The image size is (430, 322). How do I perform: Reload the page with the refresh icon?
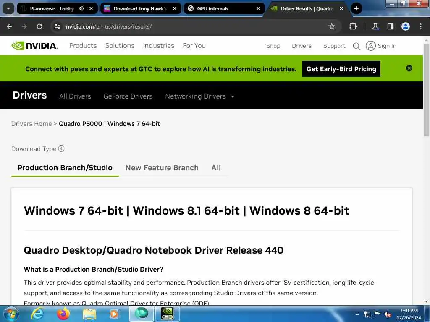(x=39, y=26)
